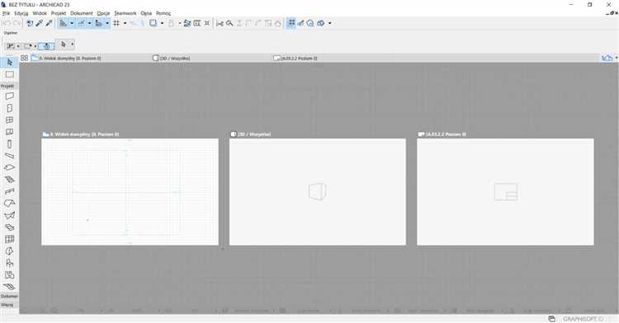Screen dimensions: 619x323
Task: Select the Arrow tool in the toolbox
Action: [x=9, y=63]
